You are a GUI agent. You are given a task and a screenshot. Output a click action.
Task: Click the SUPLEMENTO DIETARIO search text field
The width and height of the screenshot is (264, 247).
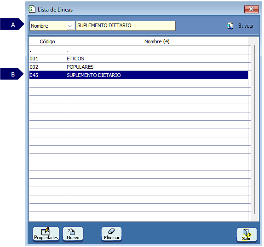point(126,26)
